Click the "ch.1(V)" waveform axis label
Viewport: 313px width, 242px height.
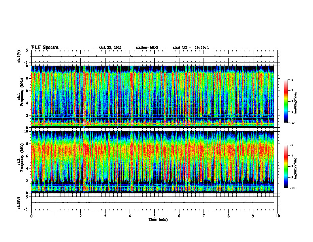coord(19,56)
